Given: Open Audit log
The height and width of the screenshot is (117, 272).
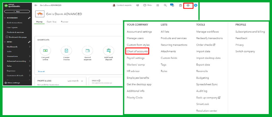Looking at the screenshot, I should click(202, 91).
